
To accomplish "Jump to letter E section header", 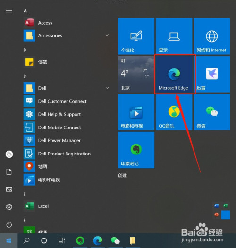I will 25,194.
